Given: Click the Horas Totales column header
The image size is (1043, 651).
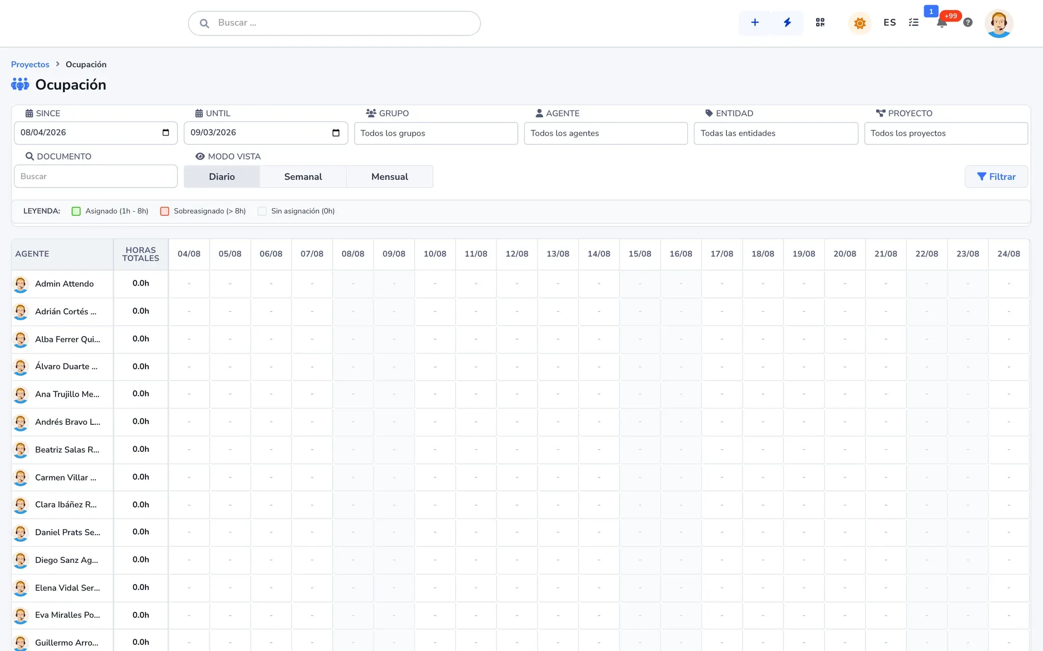Looking at the screenshot, I should (x=141, y=254).
